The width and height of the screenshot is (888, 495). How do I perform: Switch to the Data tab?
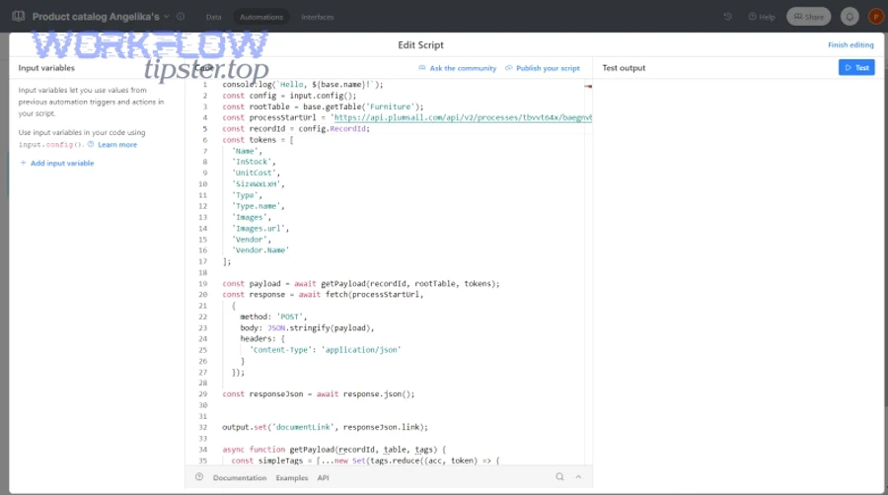(214, 17)
